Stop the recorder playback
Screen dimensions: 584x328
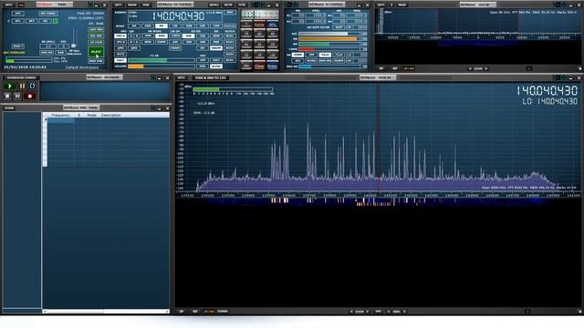(x=7, y=96)
